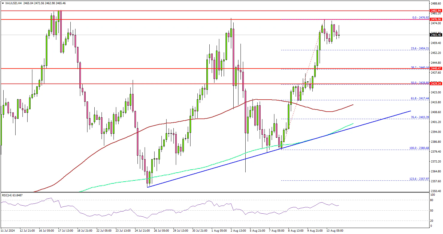Select the Fibonacci 0.0 - 2476.92 label
Viewport: 443px width, 234px height.
[421, 18]
